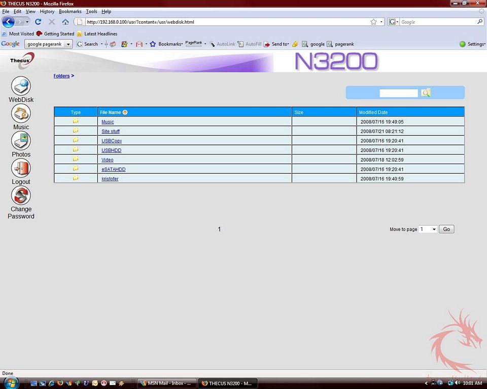Image resolution: width=487 pixels, height=389 pixels.
Task: Open Latest Headlines feed bookmark
Action: (97, 34)
